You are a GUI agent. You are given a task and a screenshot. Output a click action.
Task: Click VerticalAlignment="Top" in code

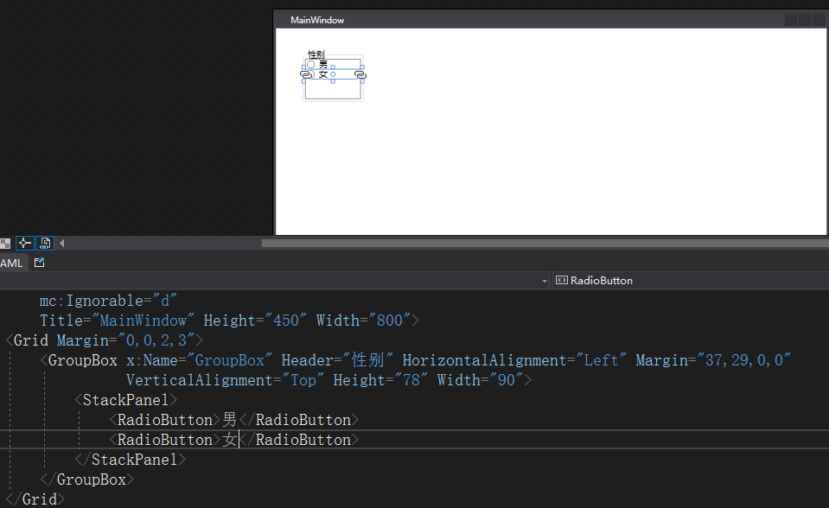point(225,380)
